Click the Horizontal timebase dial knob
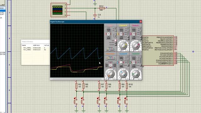This screenshot has width=201, height=113. click(x=111, y=74)
